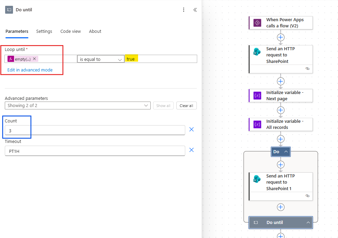
Task: Open the three-dot more options menu
Action: click(184, 10)
